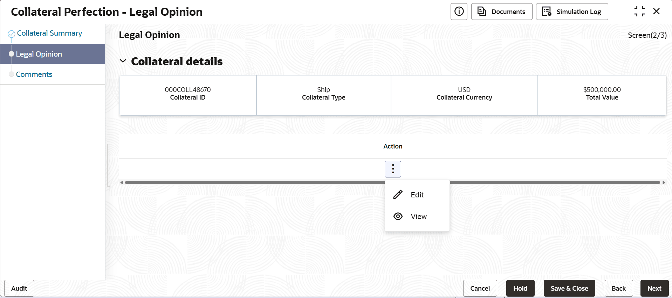Click Save & Close
The image size is (672, 298).
pyautogui.click(x=569, y=288)
